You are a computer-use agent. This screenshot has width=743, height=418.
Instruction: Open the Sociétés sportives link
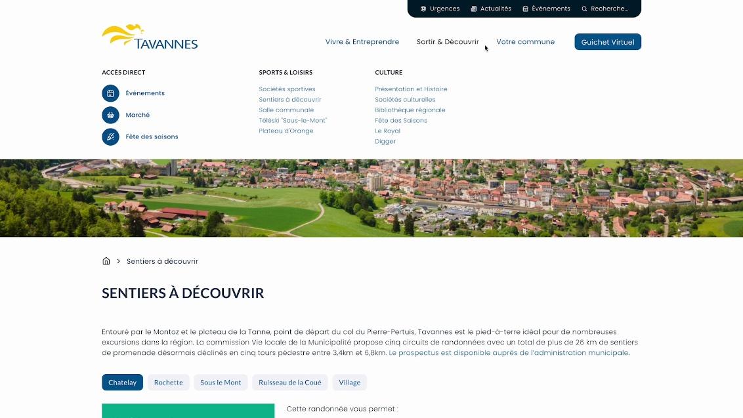coord(287,89)
